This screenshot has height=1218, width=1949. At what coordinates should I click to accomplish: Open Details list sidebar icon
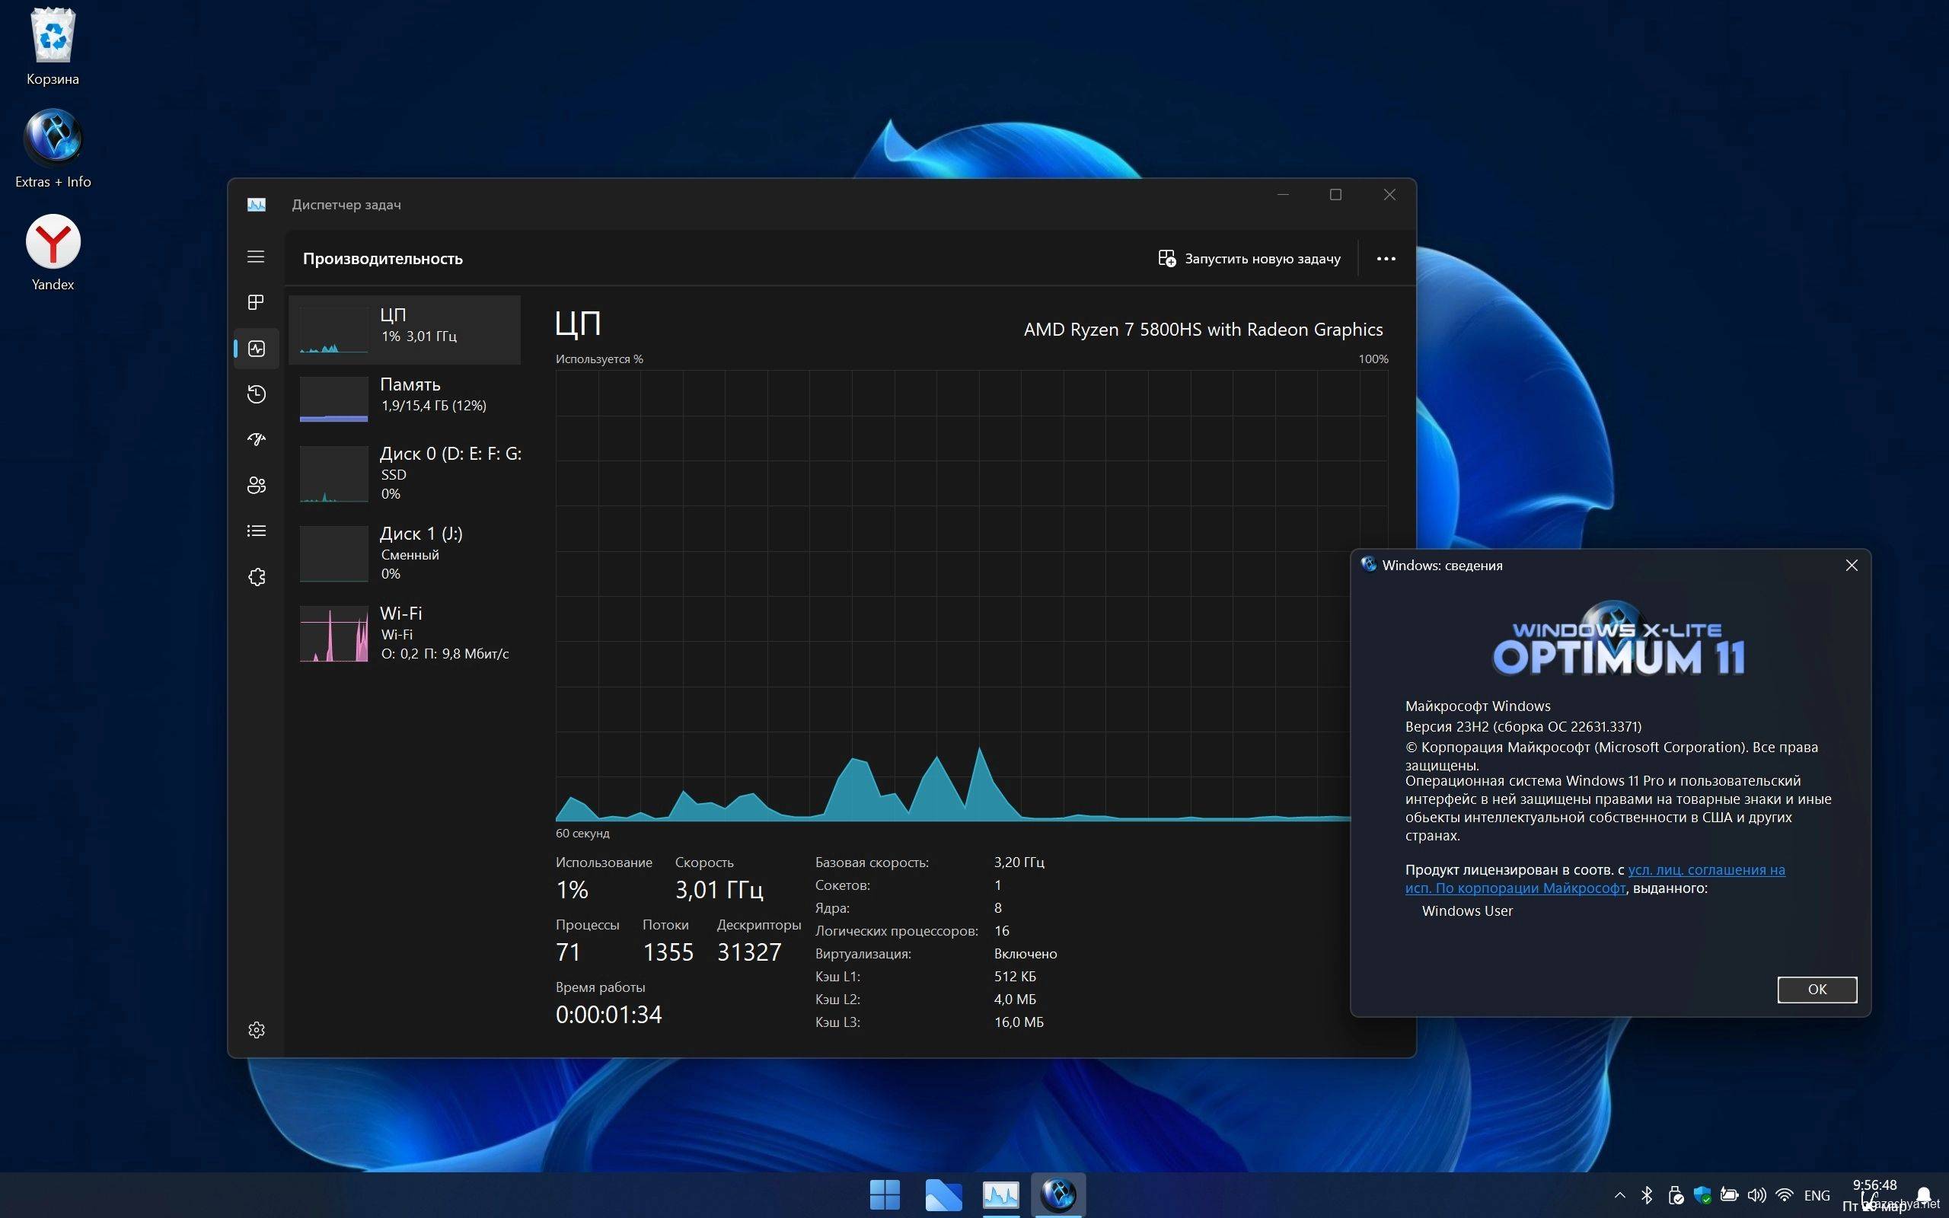coord(256,531)
